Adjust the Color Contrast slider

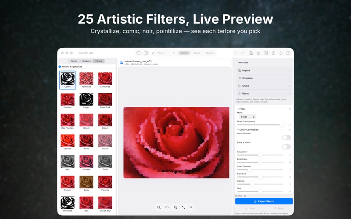coord(260,170)
